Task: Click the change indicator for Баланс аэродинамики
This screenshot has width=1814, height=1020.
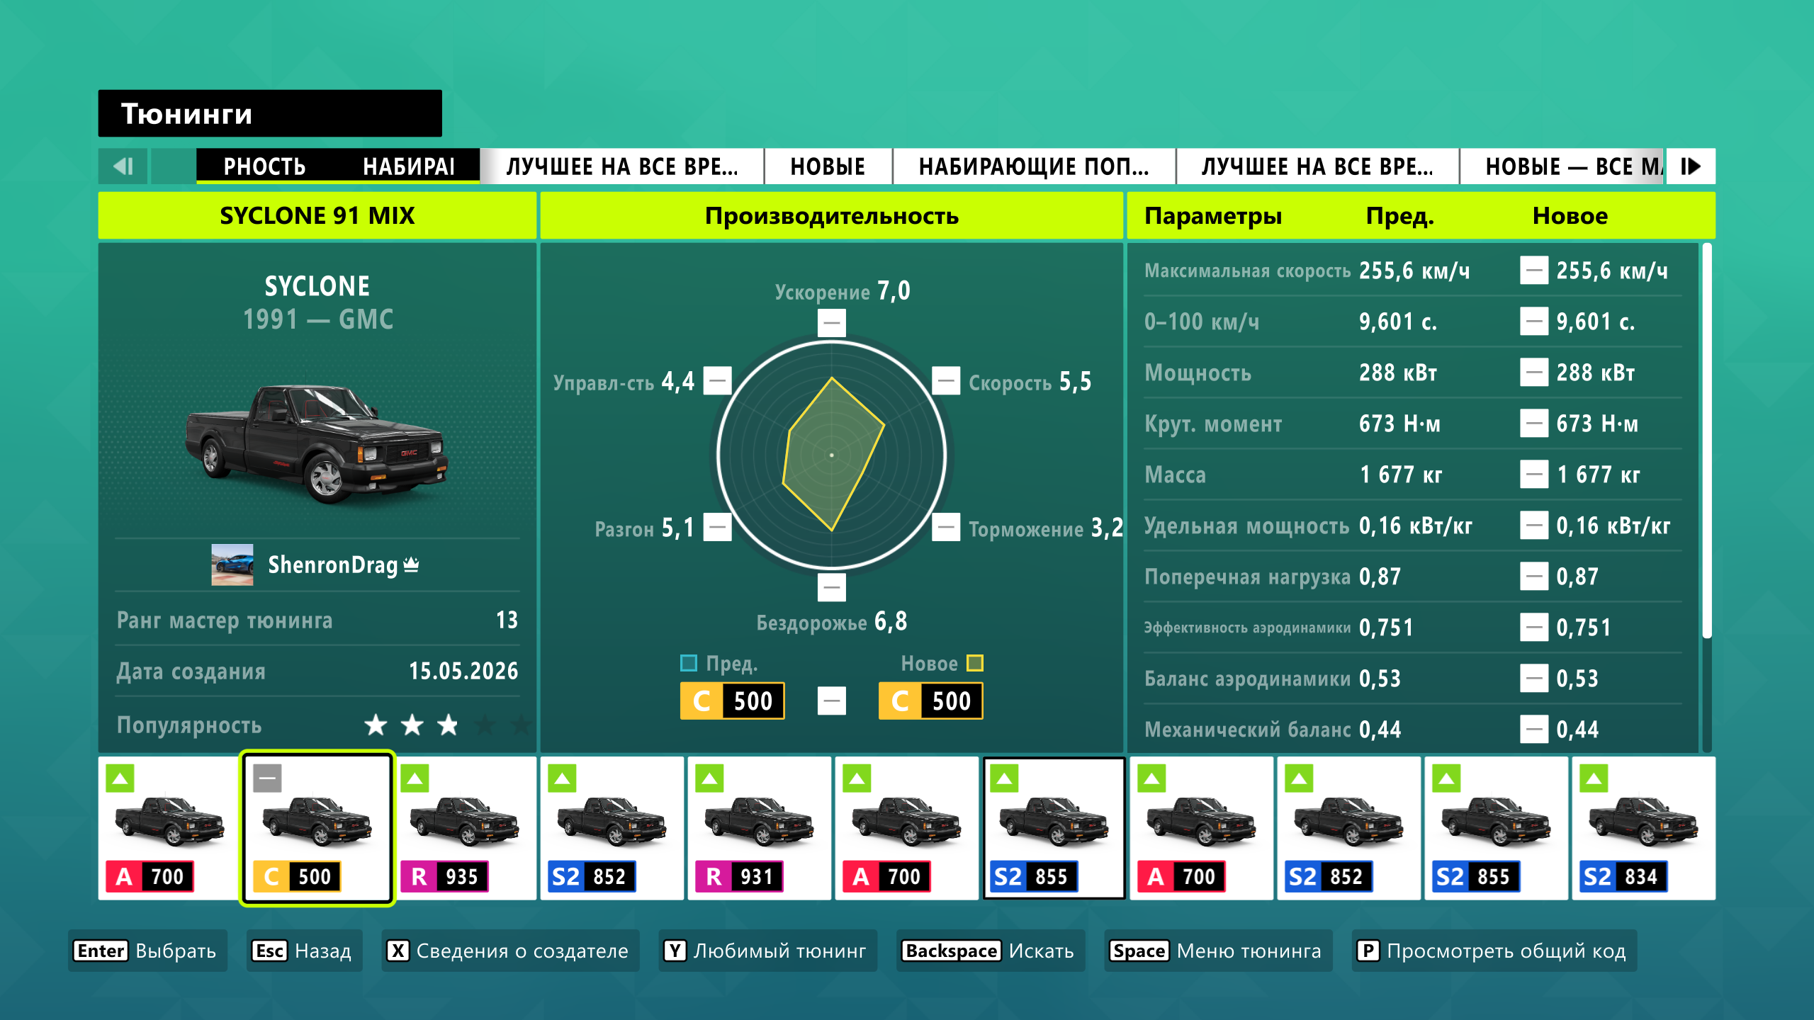Action: (1534, 679)
